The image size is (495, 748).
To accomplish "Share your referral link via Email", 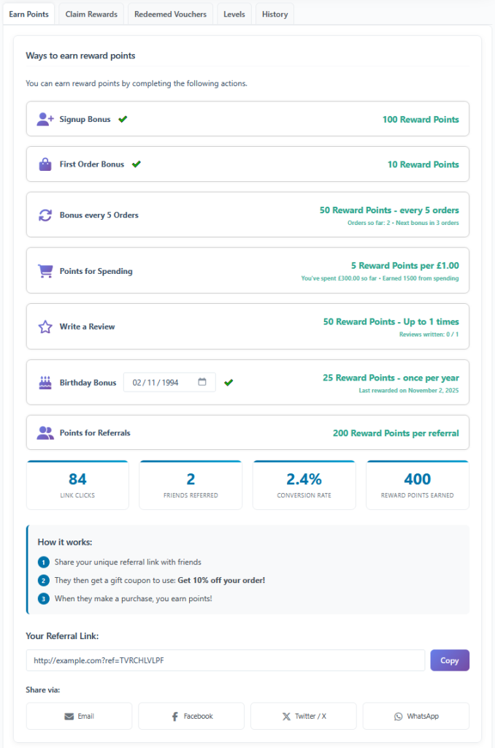I will point(79,716).
